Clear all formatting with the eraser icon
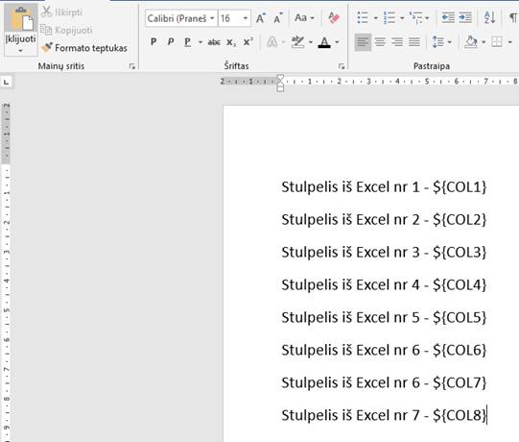 pos(334,18)
